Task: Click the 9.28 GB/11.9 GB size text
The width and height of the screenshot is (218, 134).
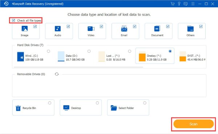Action: pos(157,60)
